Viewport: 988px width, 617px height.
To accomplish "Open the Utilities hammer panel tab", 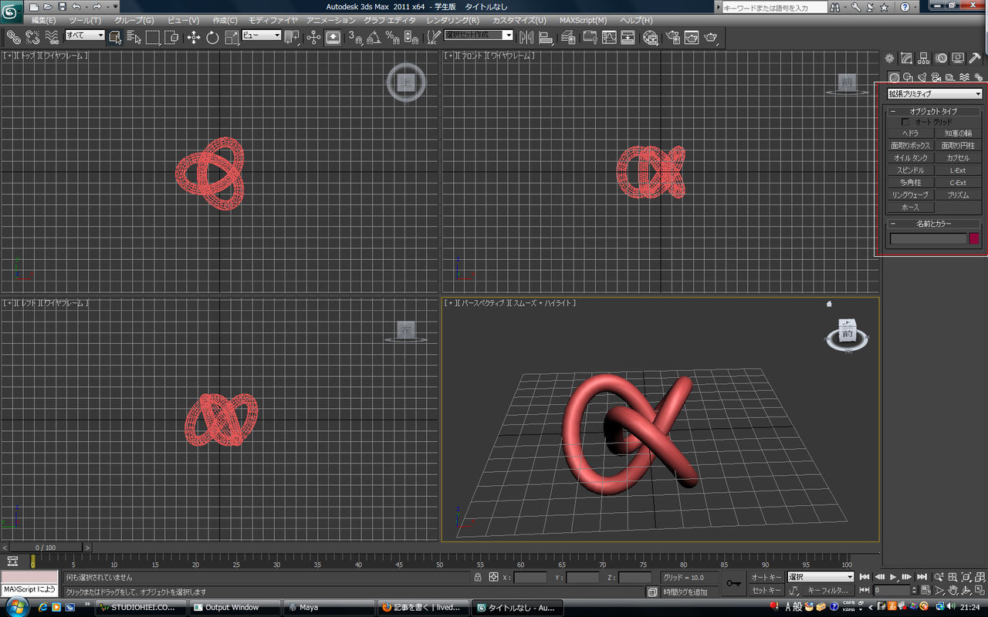I will (x=975, y=59).
